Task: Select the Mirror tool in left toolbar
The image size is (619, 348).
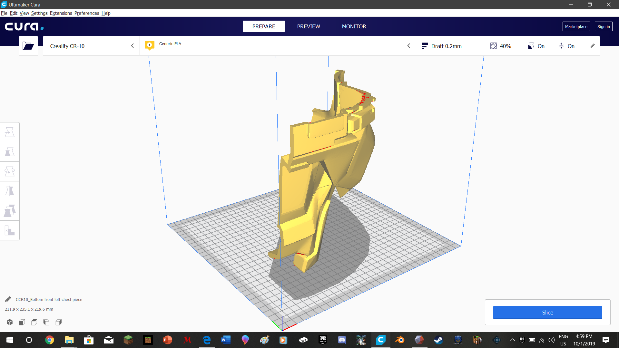Action: click(x=10, y=191)
